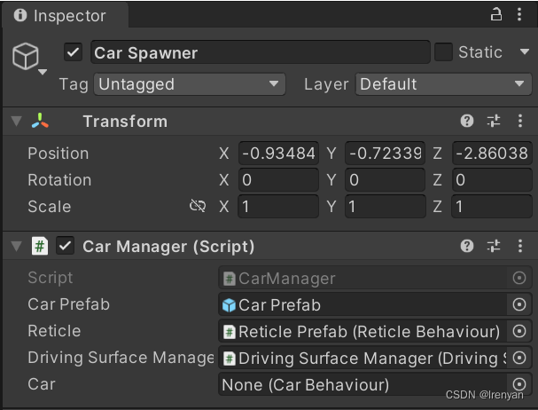
Task: Collapse the Car Manager component foldout
Action: tap(16, 246)
